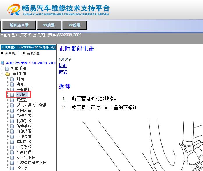Click the 暖风、通风与空调 page icon
203x171 pixels.
[x=12, y=105]
